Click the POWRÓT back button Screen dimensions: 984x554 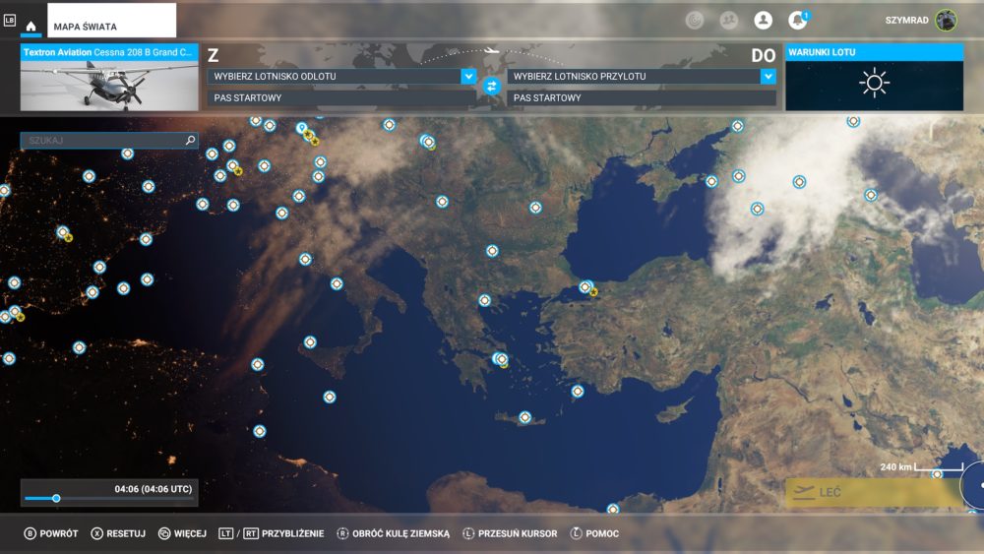[51, 533]
